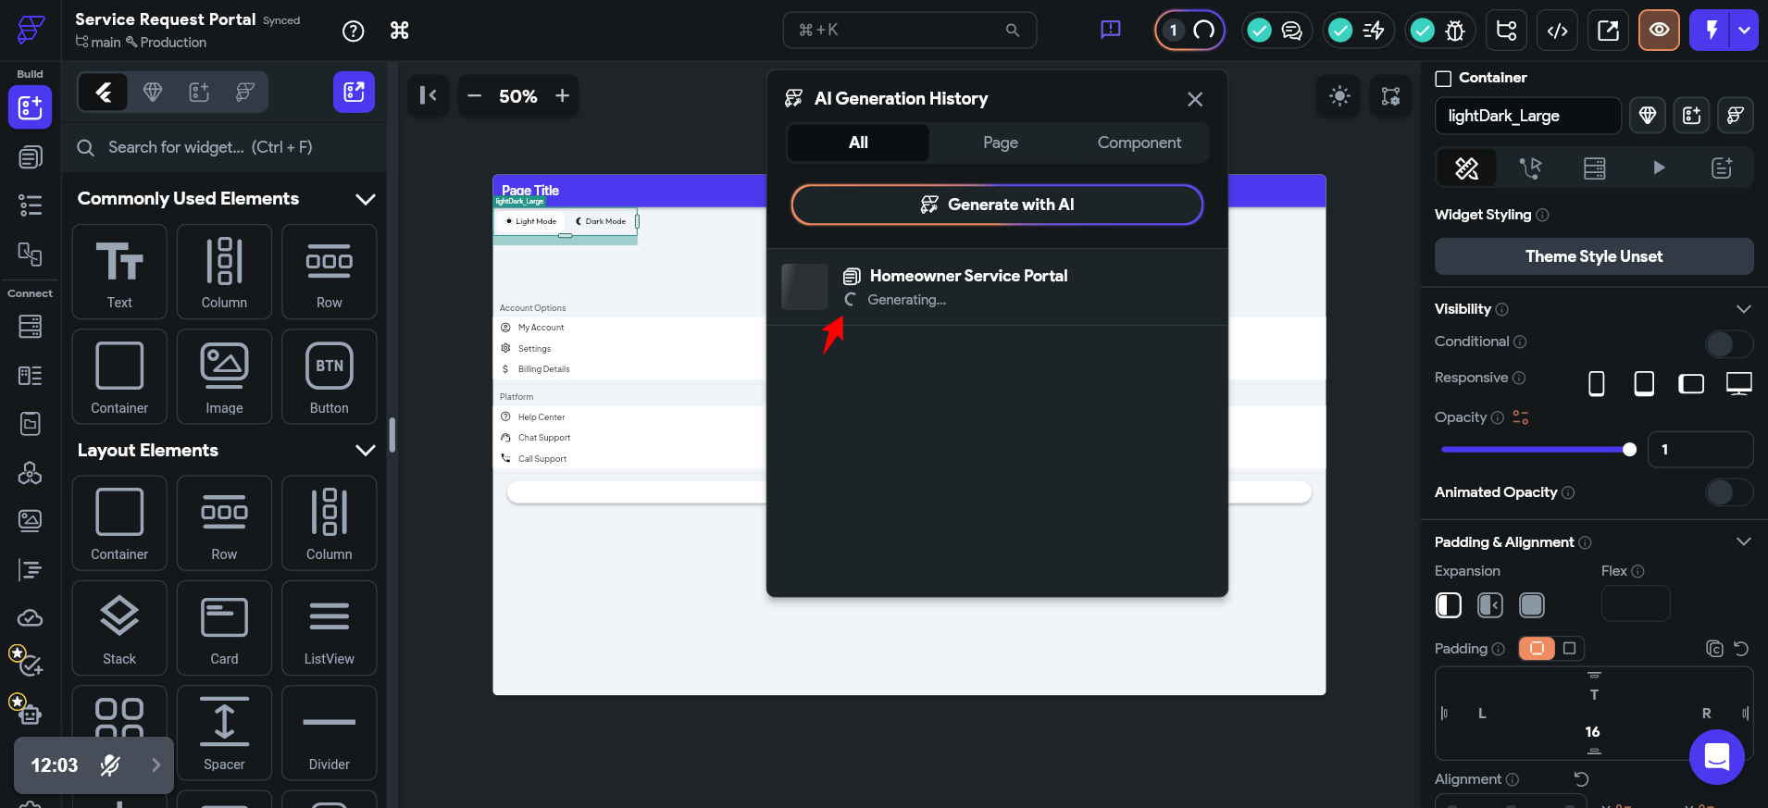Click Theme Style Unset button
The height and width of the screenshot is (808, 1768).
(1594, 256)
